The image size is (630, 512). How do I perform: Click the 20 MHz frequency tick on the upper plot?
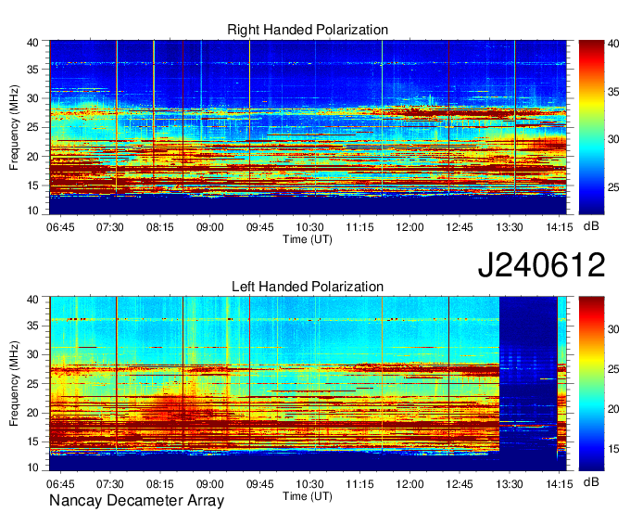(x=32, y=157)
